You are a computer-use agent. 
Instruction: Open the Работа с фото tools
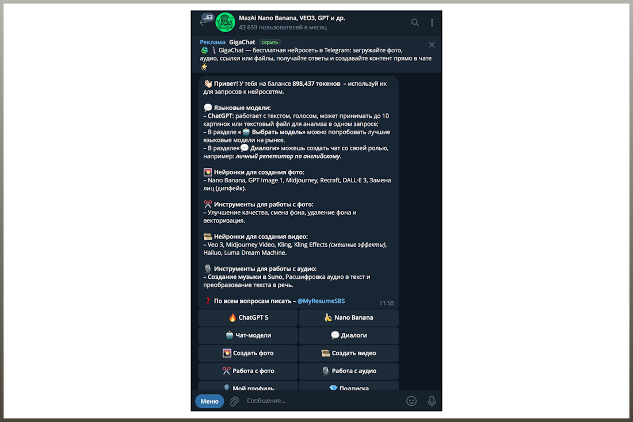248,371
